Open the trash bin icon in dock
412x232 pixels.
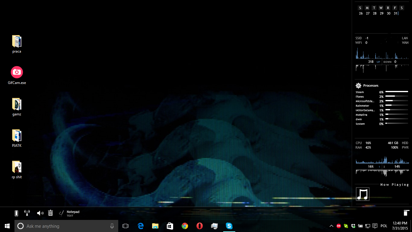click(x=51, y=213)
